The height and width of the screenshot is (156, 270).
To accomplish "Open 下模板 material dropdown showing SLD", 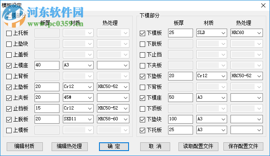I will (x=212, y=33).
